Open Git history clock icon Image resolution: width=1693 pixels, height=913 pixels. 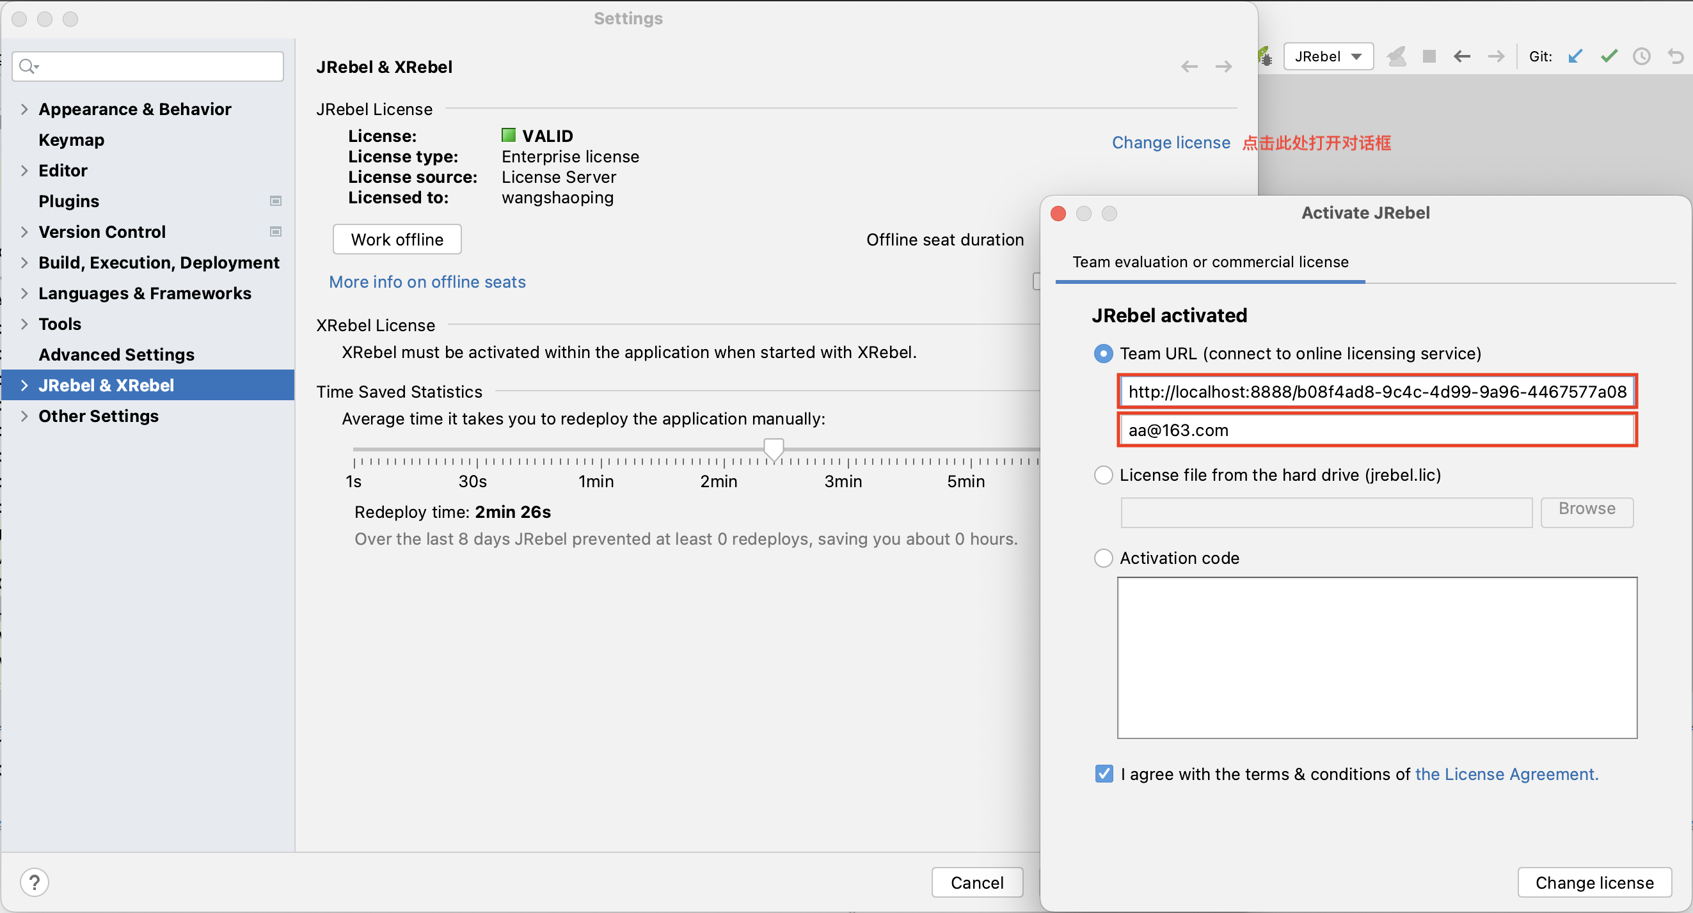1641,56
